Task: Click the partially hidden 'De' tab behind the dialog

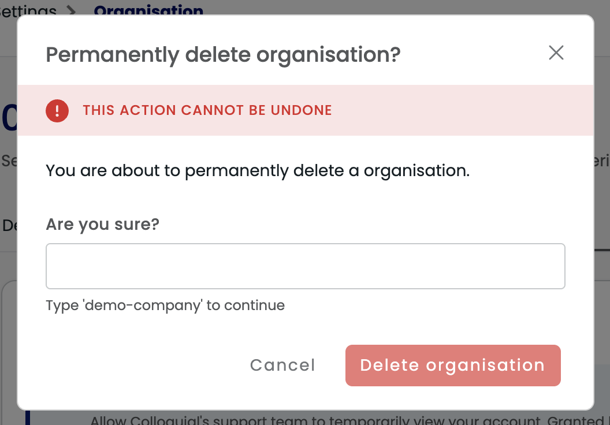Action: point(9,226)
